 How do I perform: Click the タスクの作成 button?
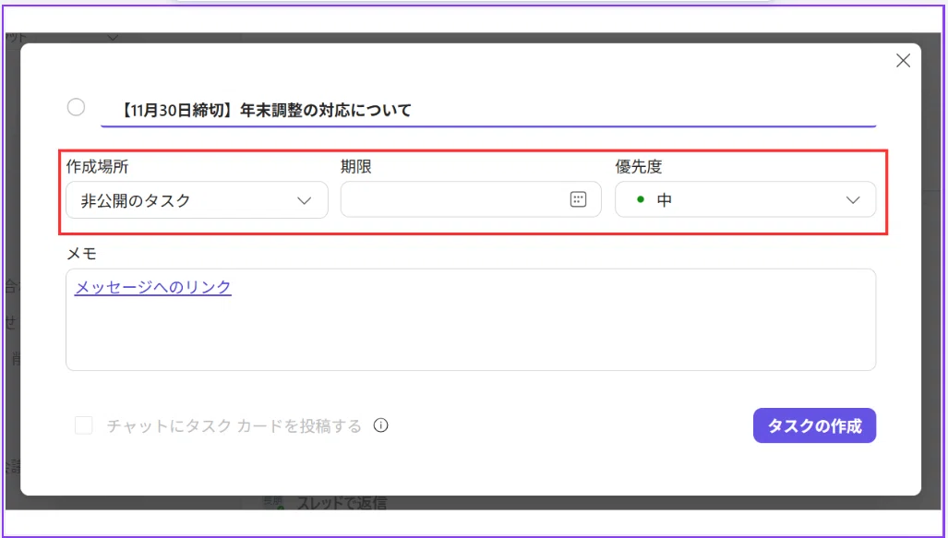tap(814, 425)
